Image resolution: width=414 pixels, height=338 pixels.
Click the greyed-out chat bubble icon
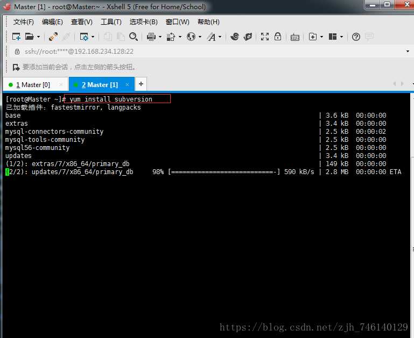[x=369, y=37]
